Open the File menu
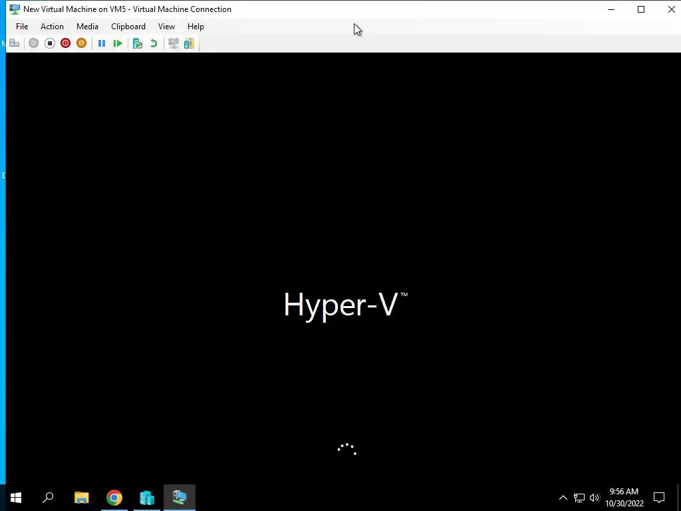This screenshot has height=511, width=681. point(22,27)
